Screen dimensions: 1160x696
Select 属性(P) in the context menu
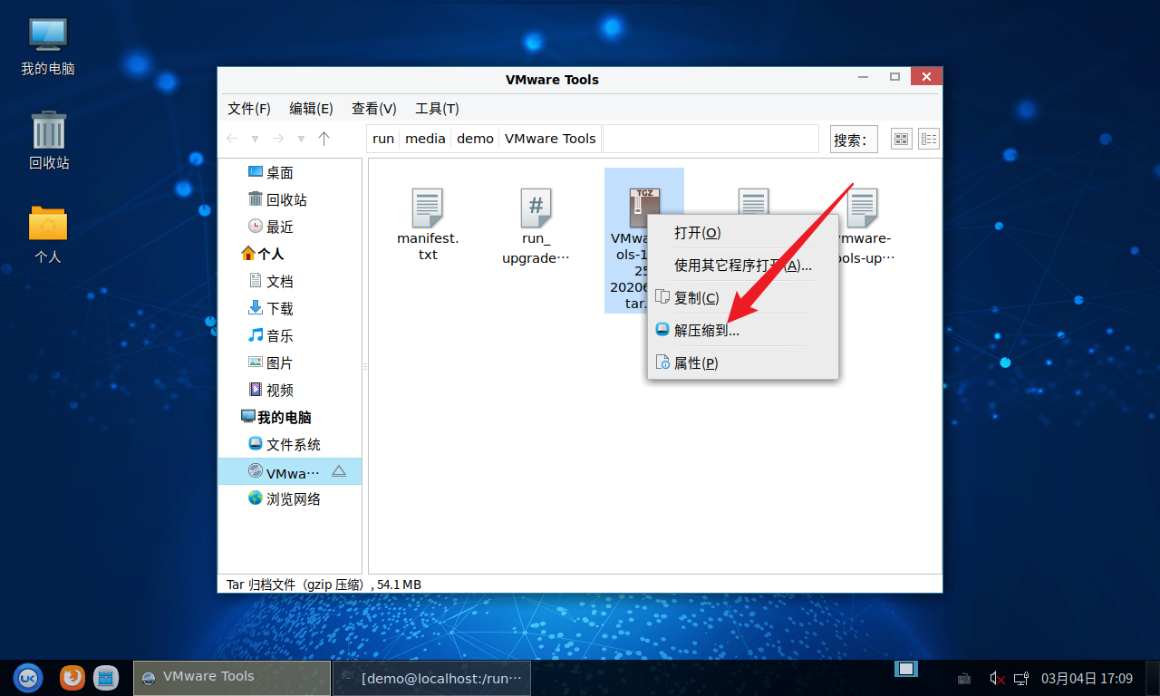[695, 362]
